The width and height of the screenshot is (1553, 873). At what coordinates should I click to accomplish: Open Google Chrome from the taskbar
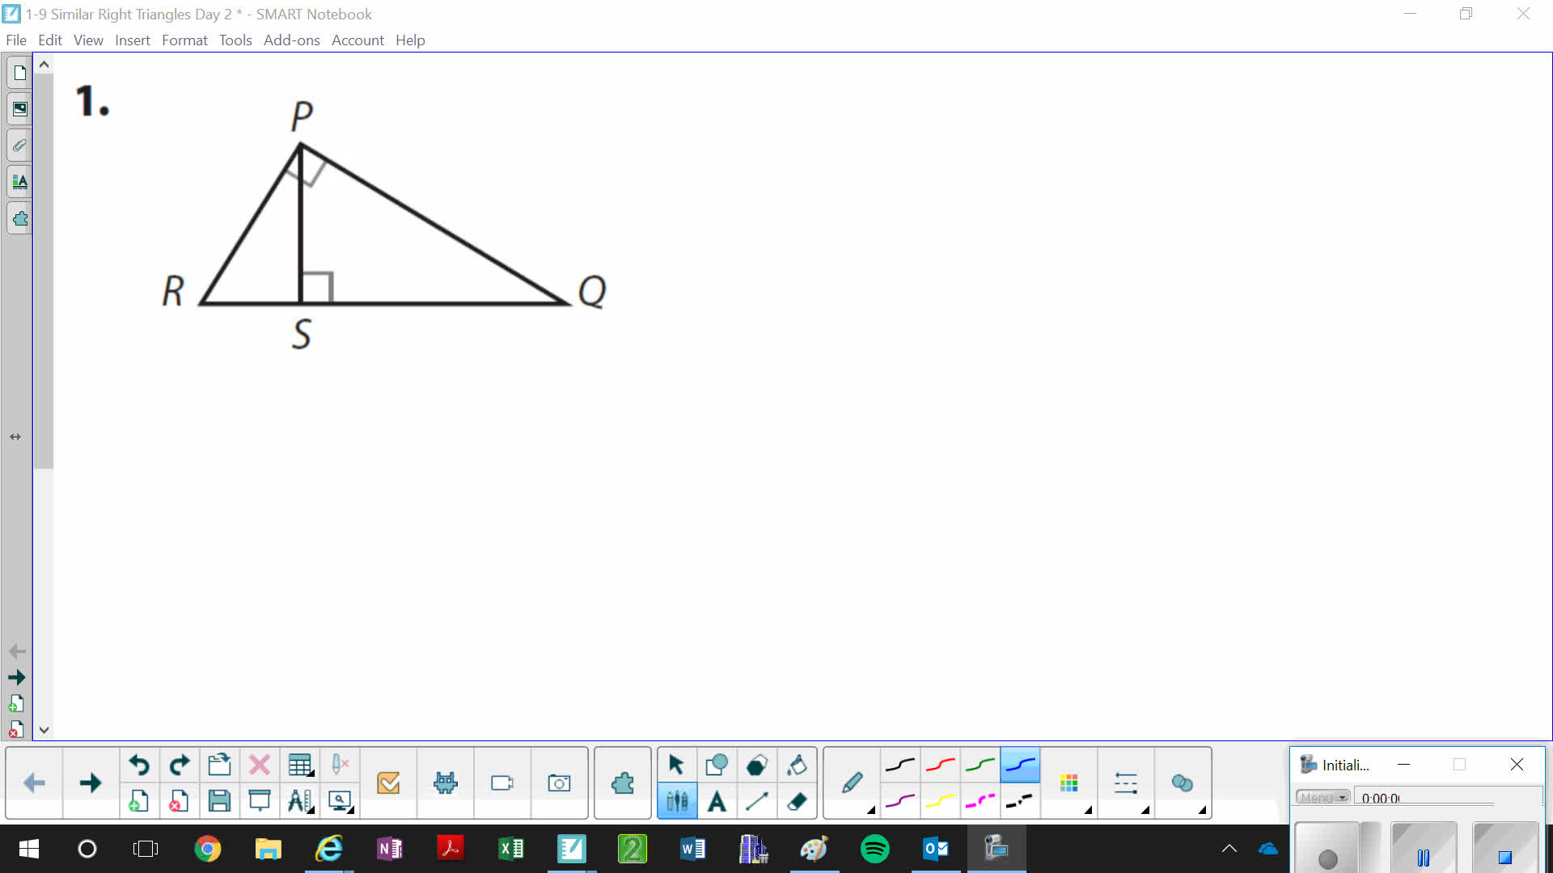click(x=208, y=849)
